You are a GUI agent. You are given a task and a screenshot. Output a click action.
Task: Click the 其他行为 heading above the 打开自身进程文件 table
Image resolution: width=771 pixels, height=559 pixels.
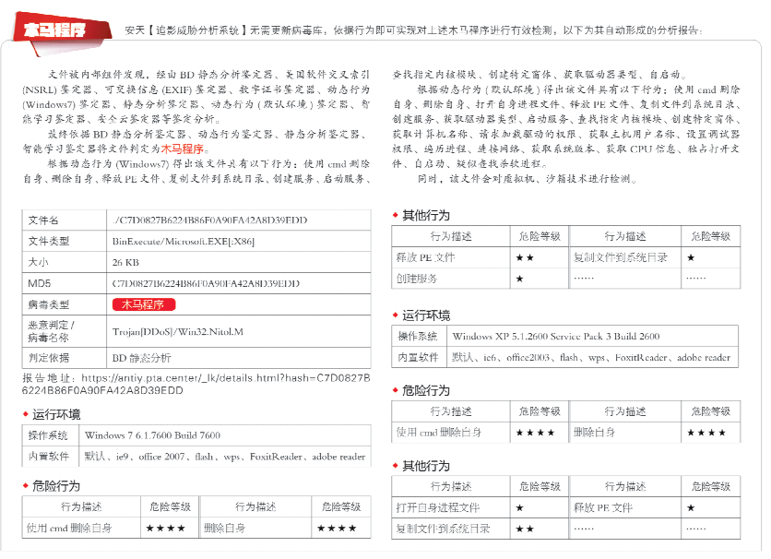(x=426, y=466)
